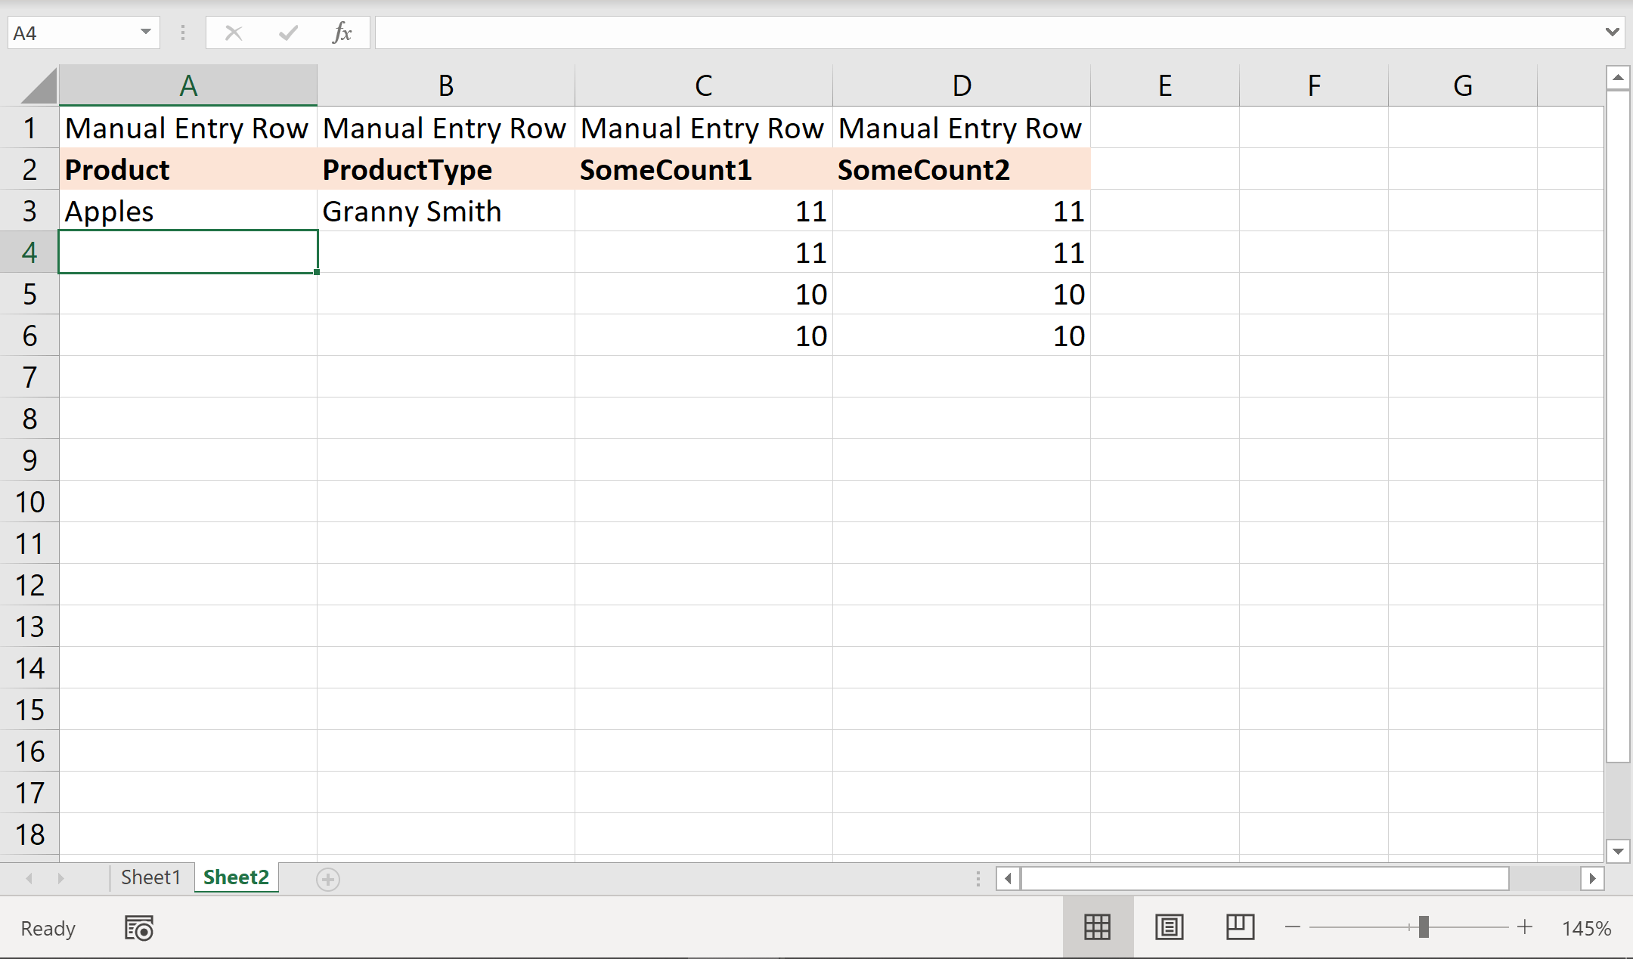Open the Name Box dropdown arrow
The height and width of the screenshot is (959, 1633).
point(146,32)
